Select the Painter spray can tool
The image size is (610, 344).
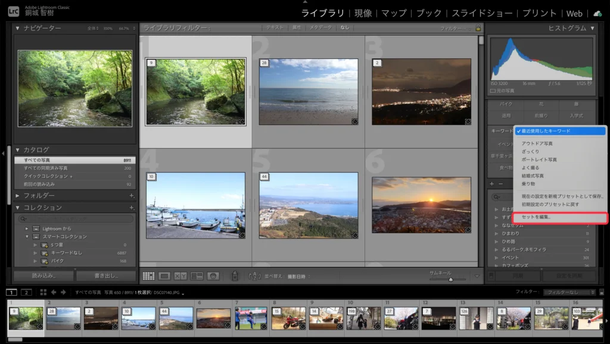pos(235,276)
